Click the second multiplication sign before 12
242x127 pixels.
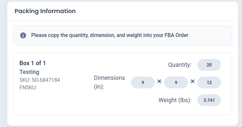point(192,81)
